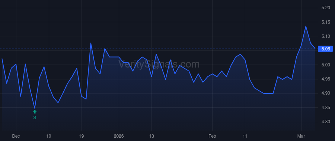Click the 4.85 price axis label

pyautogui.click(x=326, y=108)
